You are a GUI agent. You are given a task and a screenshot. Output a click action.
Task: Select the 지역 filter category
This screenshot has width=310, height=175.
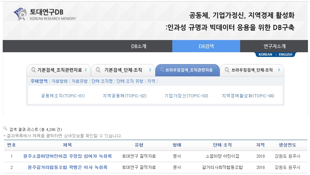tap(151, 81)
